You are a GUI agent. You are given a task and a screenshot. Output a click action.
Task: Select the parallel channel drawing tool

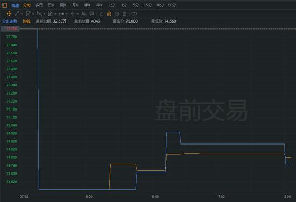(28, 13)
